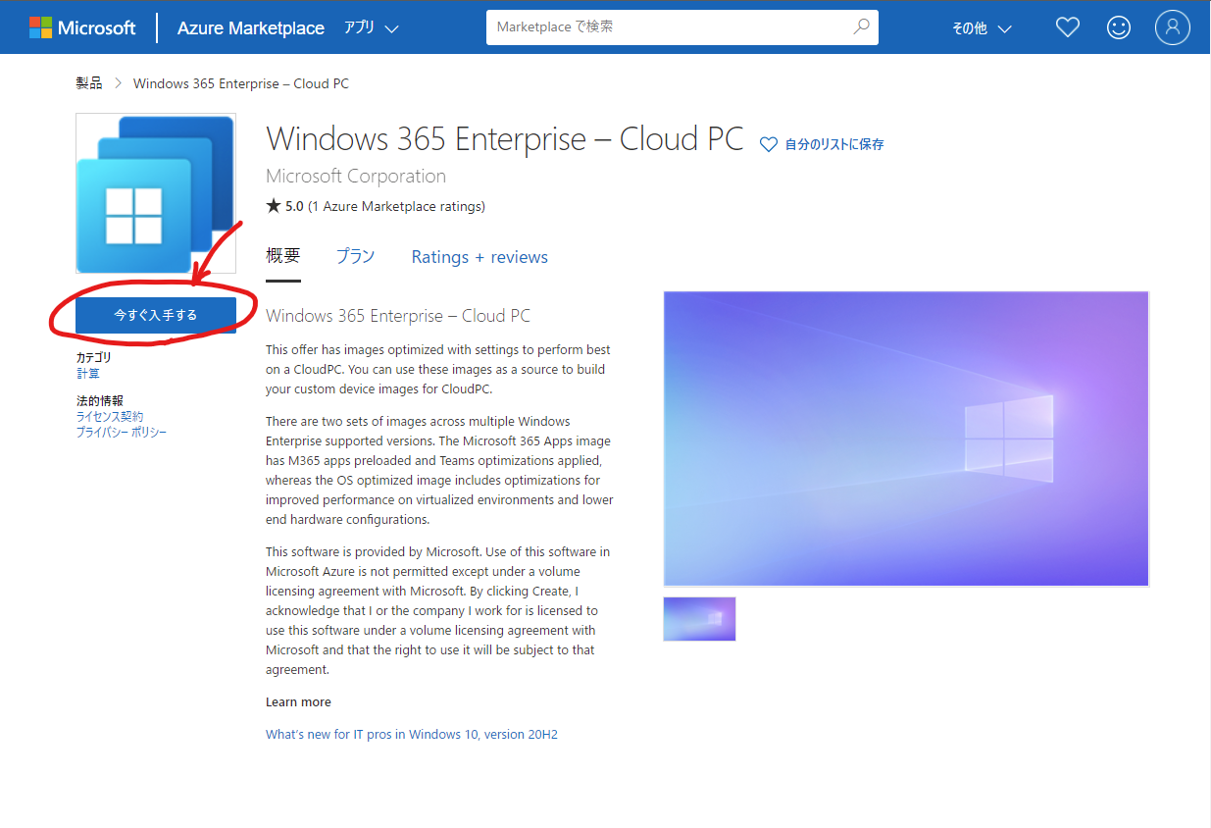Expand the その他 dropdown menu
Image resolution: width=1211 pixels, height=828 pixels.
[x=982, y=28]
